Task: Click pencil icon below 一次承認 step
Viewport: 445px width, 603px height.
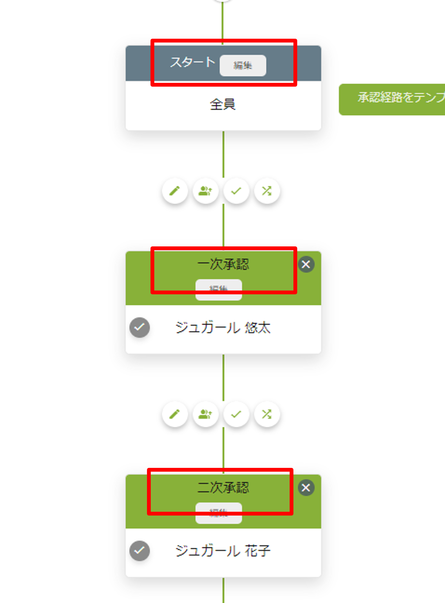Action: point(175,414)
